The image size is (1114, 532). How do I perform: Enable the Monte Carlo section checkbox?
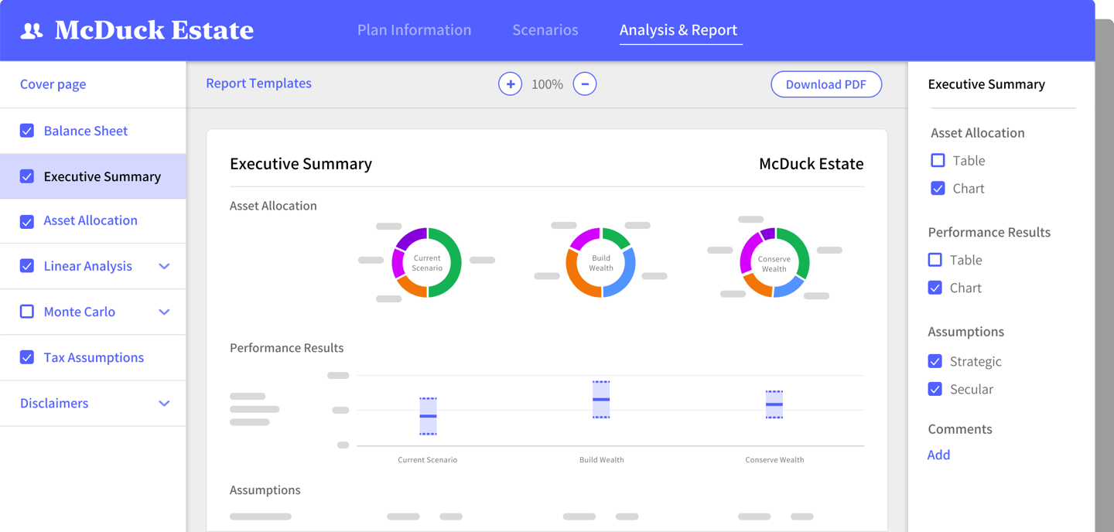pyautogui.click(x=27, y=312)
